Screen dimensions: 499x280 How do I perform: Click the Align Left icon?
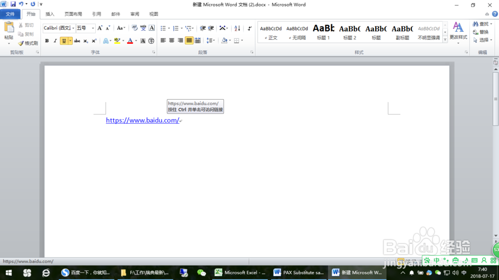tap(163, 40)
